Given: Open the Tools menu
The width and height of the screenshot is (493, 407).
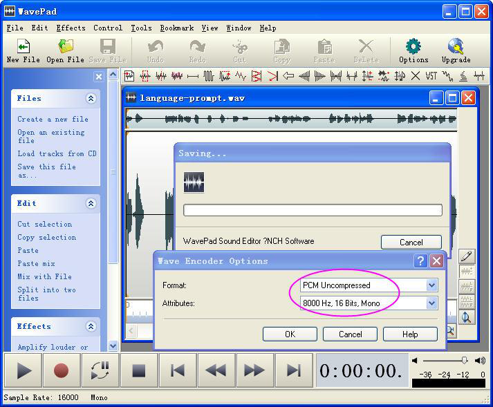Looking at the screenshot, I should [141, 28].
